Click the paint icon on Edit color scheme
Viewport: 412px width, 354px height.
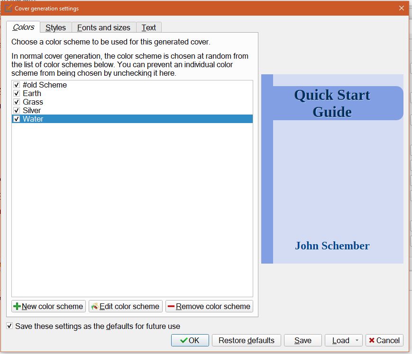click(x=95, y=306)
